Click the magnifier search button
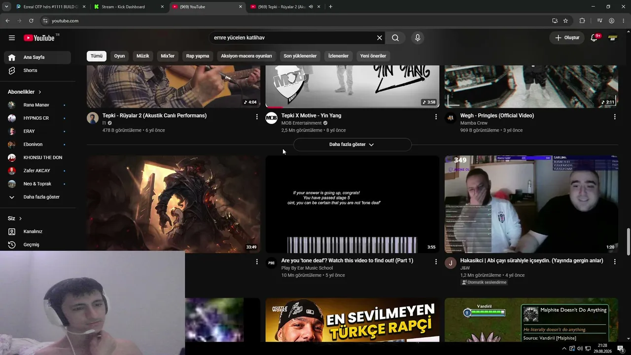631x355 pixels. pos(395,38)
